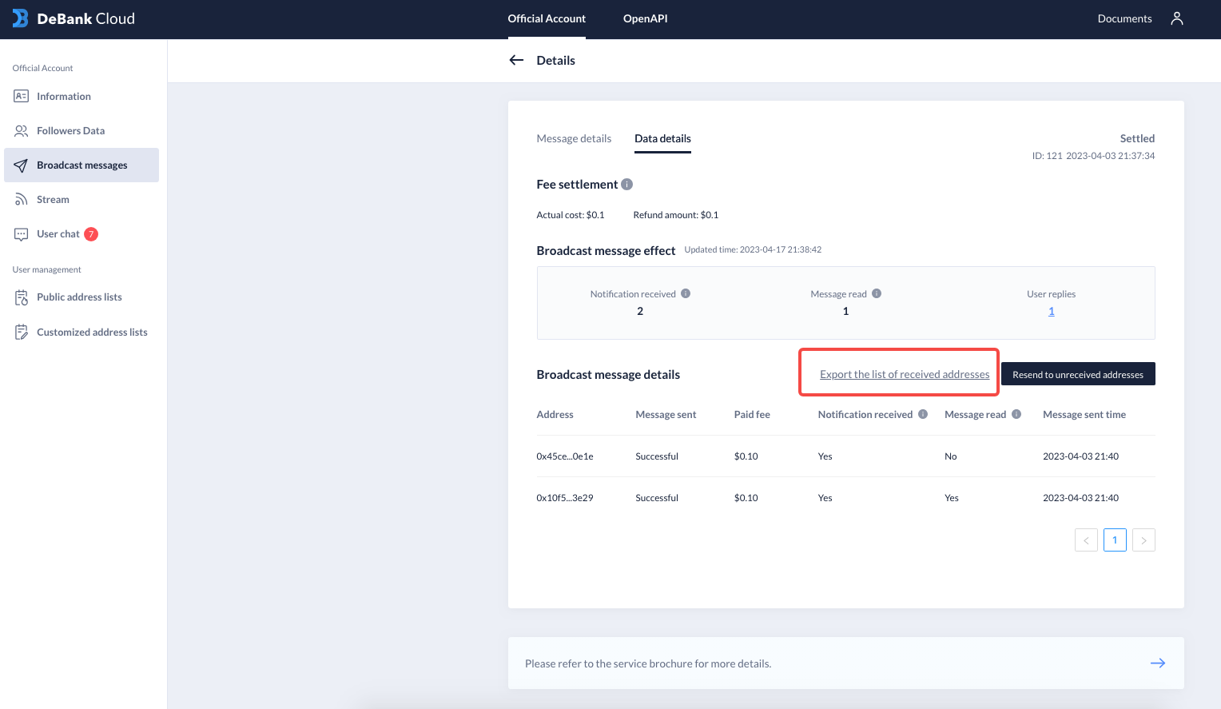Screen dimensions: 1221x709
Task: Go to previous page in pagination
Action: (x=1086, y=540)
